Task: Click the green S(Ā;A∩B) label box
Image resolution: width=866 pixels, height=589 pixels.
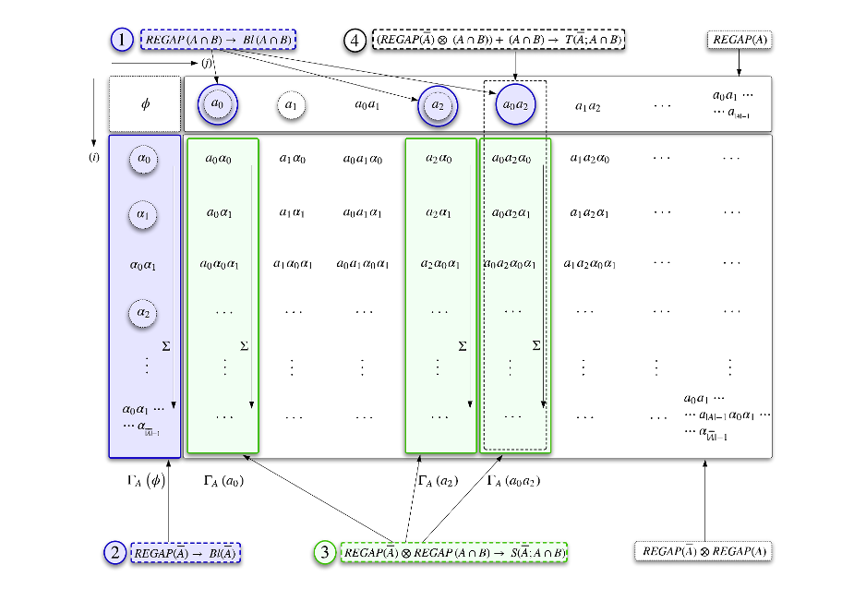Action: [x=454, y=552]
